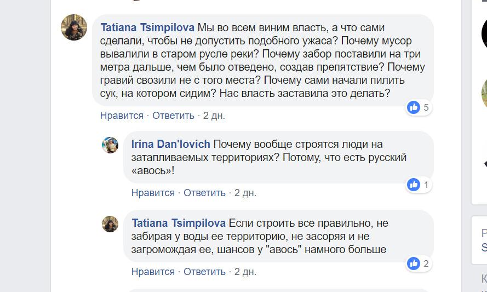Open timestamp 2 дн. of Irina's reply
Screen dimensions: 487x292
tap(245, 193)
